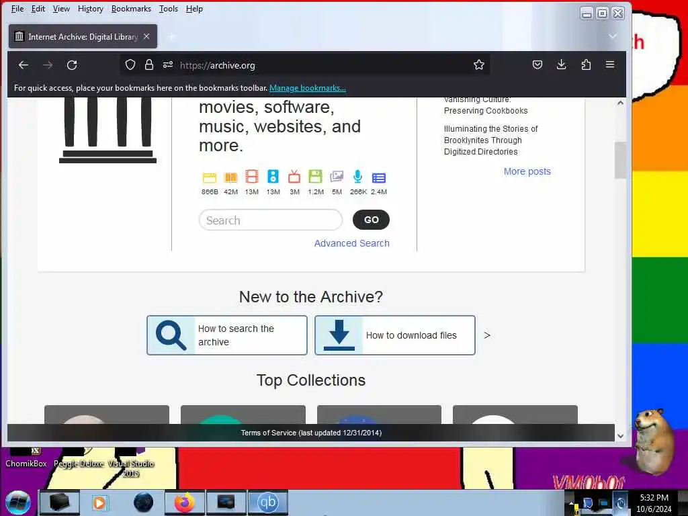The image size is (688, 516).
Task: Open Preserving Cookbooks blog post
Action: click(x=486, y=105)
